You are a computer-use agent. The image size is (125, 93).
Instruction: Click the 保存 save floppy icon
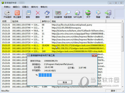coord(47,14)
